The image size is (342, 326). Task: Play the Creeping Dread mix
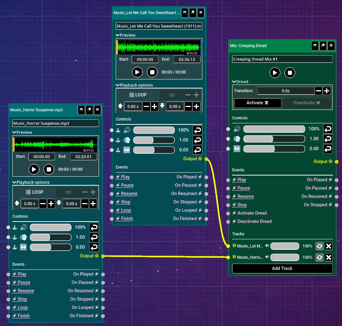click(x=275, y=73)
